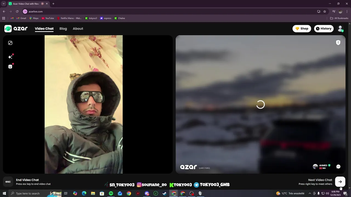The height and width of the screenshot is (197, 351).
Task: Open the Video Chat tab
Action: click(x=44, y=28)
